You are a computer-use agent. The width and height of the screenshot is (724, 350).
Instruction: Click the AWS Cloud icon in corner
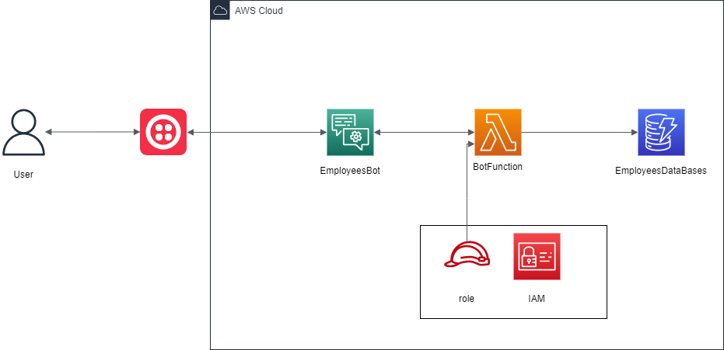coord(220,10)
